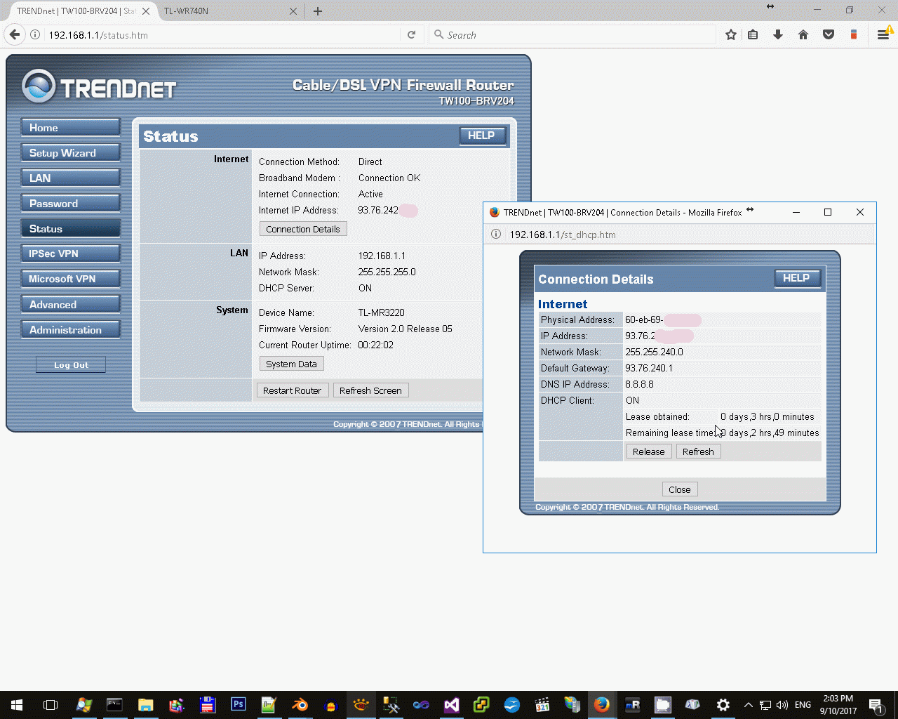Click the Refresh Screen button
The image size is (898, 719).
(x=370, y=390)
